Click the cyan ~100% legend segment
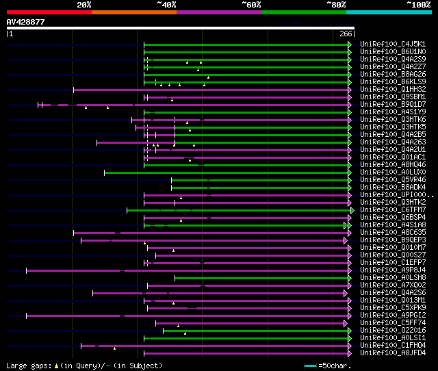 [x=389, y=12]
